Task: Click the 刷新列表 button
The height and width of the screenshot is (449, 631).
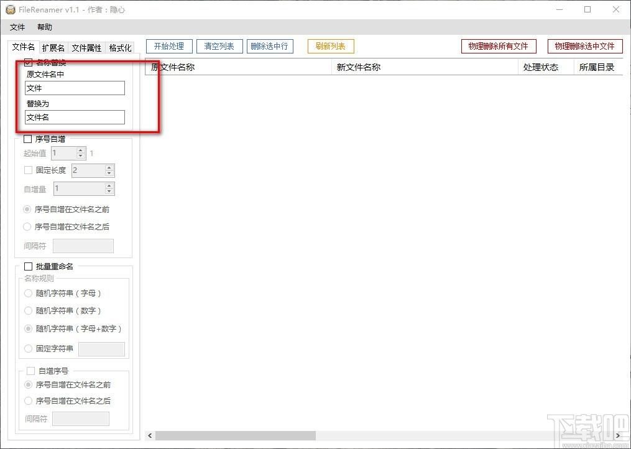Action: [331, 46]
